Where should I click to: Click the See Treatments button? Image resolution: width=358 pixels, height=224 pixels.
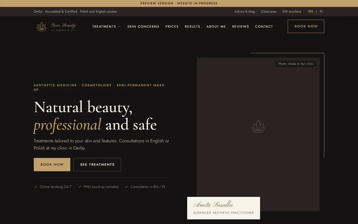(x=97, y=165)
